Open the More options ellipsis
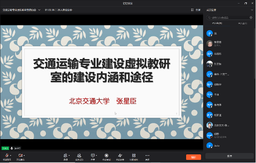256x163 pixels. click(147, 156)
